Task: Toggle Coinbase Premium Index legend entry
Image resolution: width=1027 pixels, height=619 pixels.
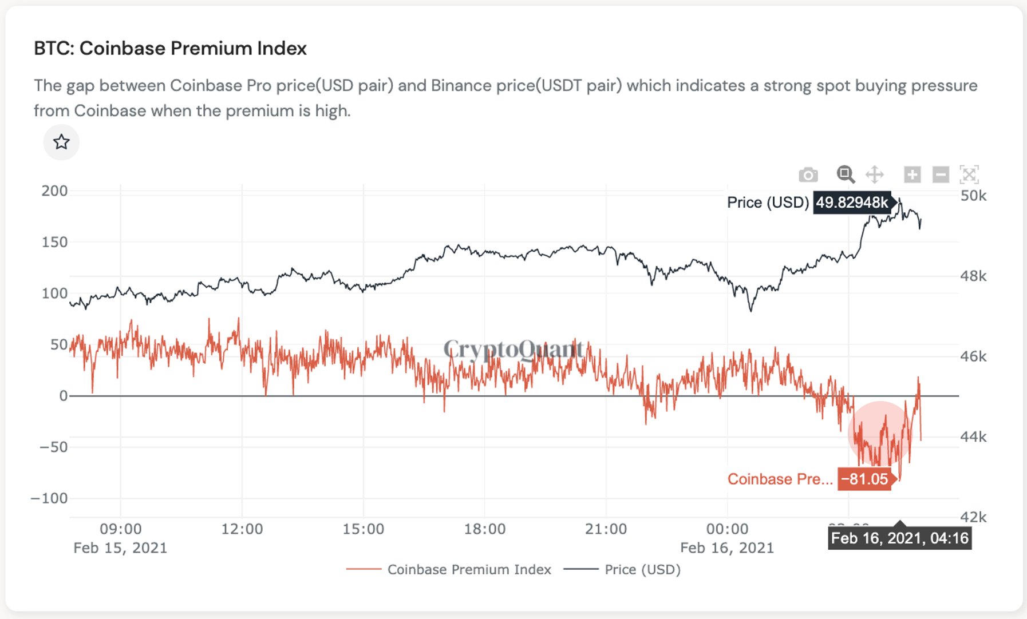Action: [x=449, y=569]
